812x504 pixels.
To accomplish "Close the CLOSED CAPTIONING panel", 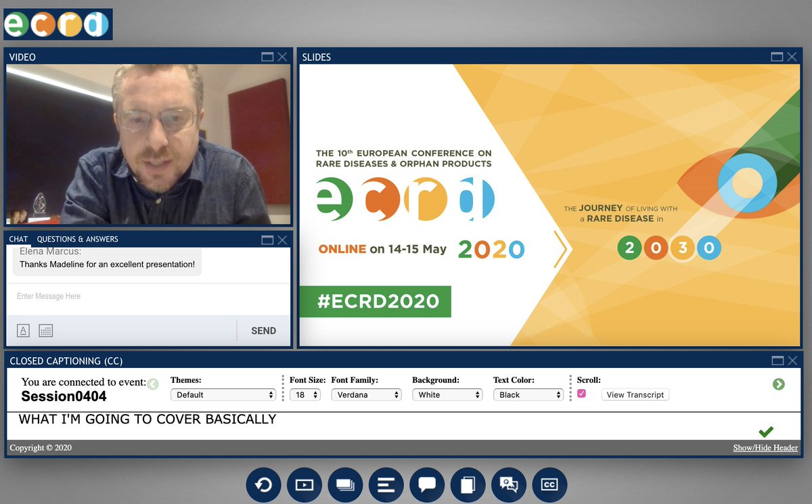I will pos(792,361).
